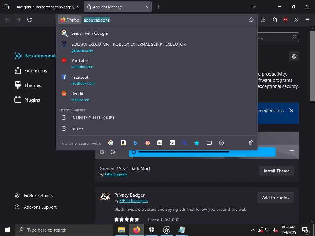Bookmark this page with the star icon
This screenshot has height=236, width=315.
click(251, 20)
